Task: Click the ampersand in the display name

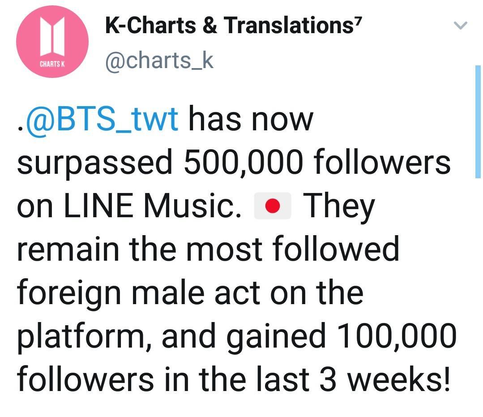Action: (x=210, y=25)
